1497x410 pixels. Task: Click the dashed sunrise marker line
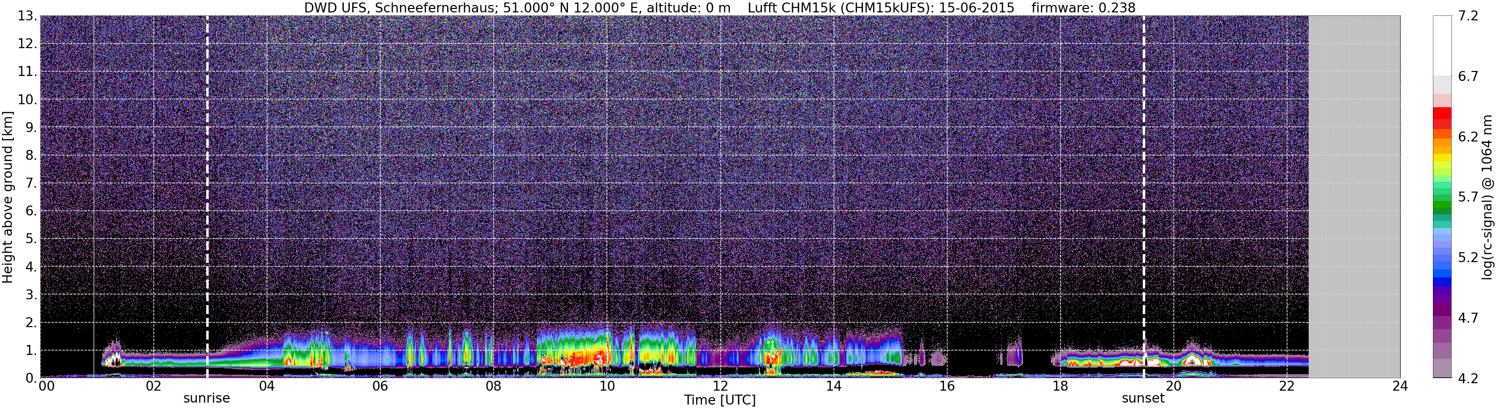(x=207, y=196)
